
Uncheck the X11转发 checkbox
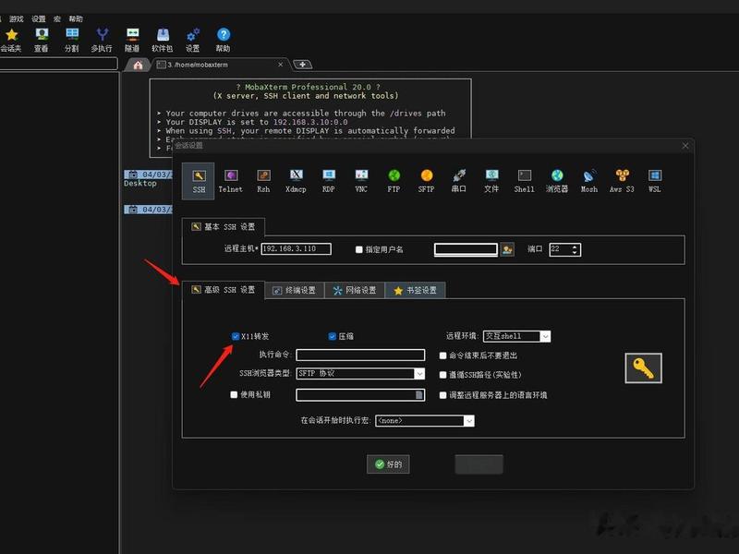tap(236, 336)
